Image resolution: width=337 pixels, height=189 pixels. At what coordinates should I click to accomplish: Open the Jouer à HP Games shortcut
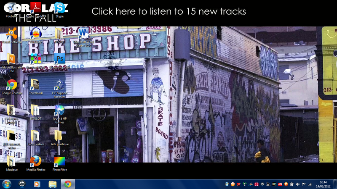click(x=59, y=114)
